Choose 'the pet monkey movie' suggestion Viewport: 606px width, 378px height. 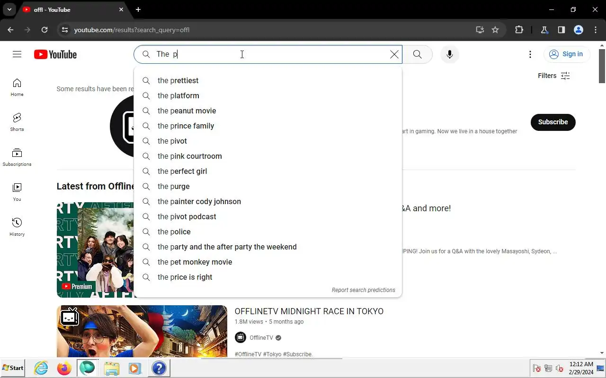(268, 262)
